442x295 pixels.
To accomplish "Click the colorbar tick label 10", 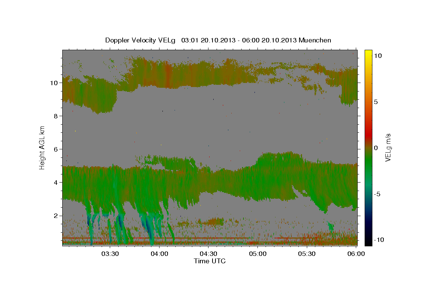I will tap(378, 56).
